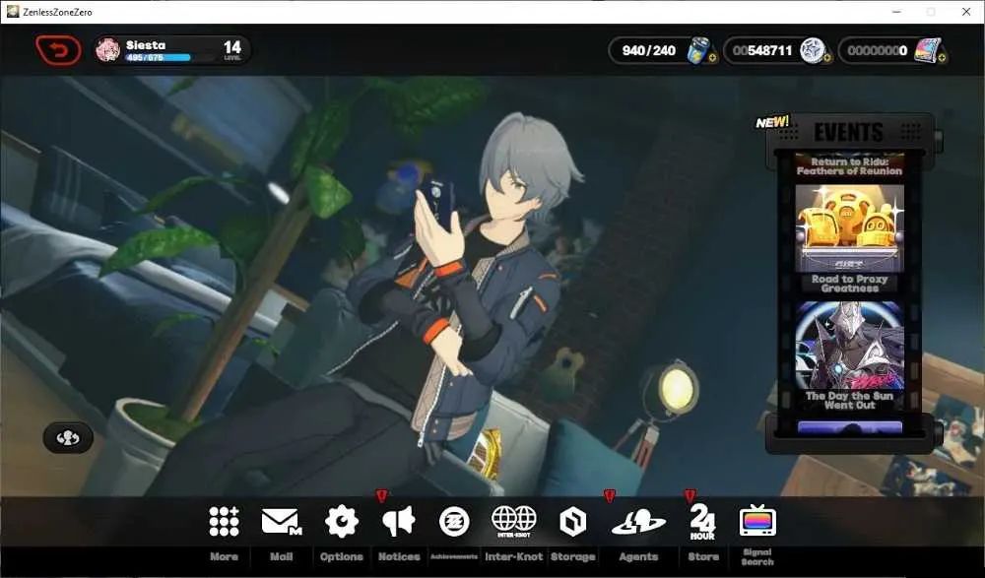
Task: Open The Day the Sun Went Out thumbnail
Action: pyautogui.click(x=849, y=347)
